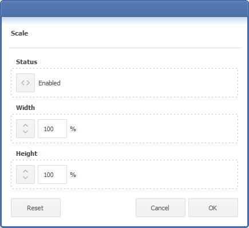Screen dimensions: 249x228
Task: Click the percent sign beside Height
Action: (x=73, y=175)
